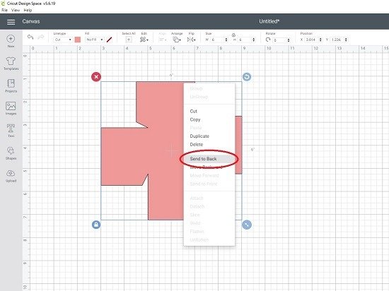Open the Flip menu
Viewport: 389px width, 291px height.
(191, 40)
